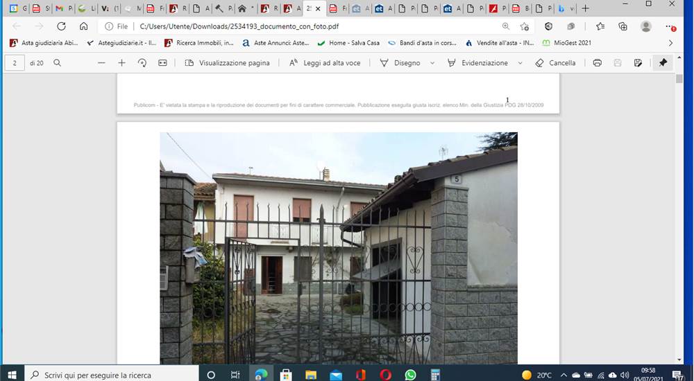Show hidden system tray icons

(x=564, y=375)
